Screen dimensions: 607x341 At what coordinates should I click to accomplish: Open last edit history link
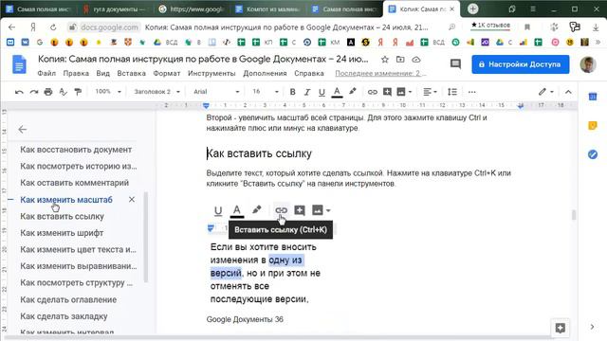pyautogui.click(x=380, y=74)
